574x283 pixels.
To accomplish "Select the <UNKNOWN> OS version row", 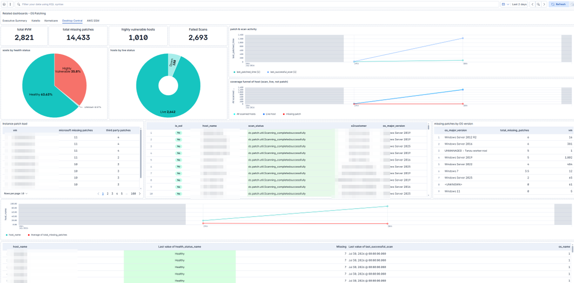I will coord(503,184).
